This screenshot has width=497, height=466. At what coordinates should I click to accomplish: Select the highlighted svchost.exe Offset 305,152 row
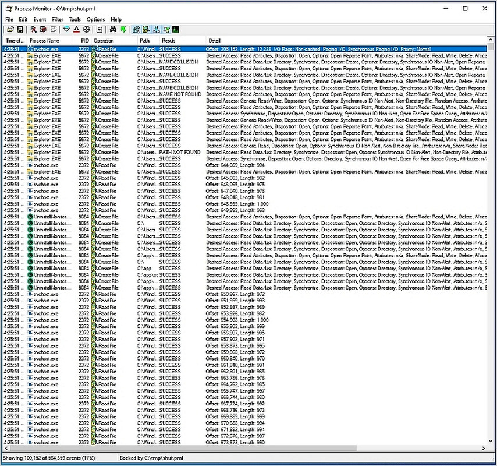point(244,49)
